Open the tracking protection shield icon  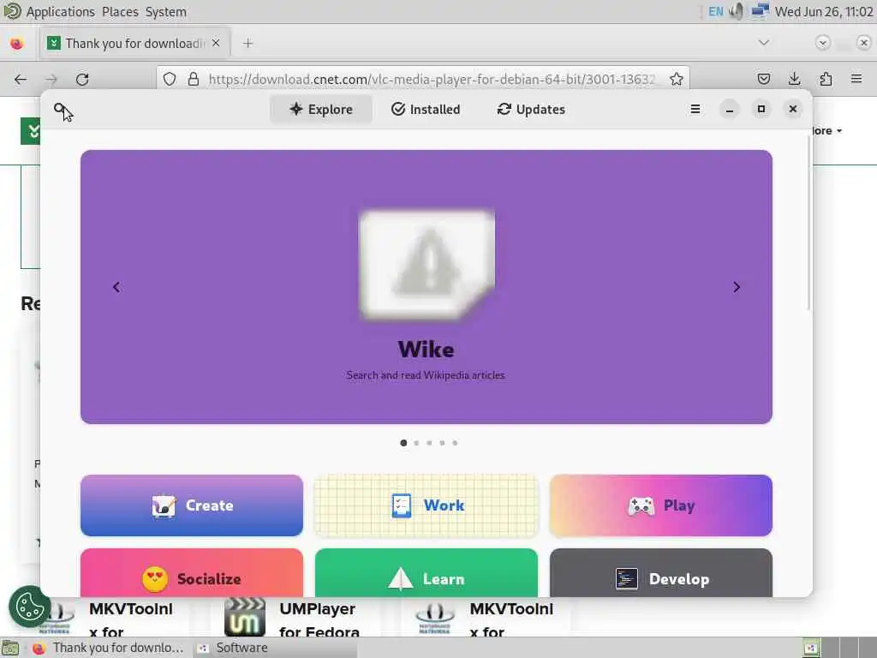tap(170, 80)
